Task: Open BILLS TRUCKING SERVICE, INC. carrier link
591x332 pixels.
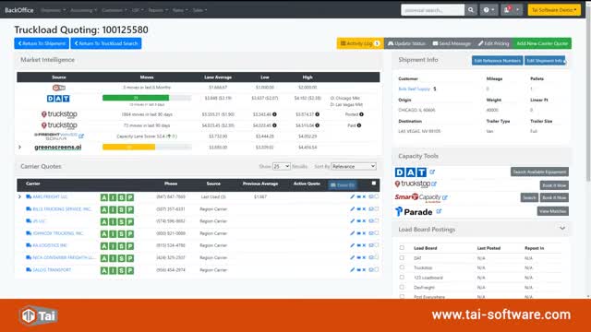Action: click(62, 209)
